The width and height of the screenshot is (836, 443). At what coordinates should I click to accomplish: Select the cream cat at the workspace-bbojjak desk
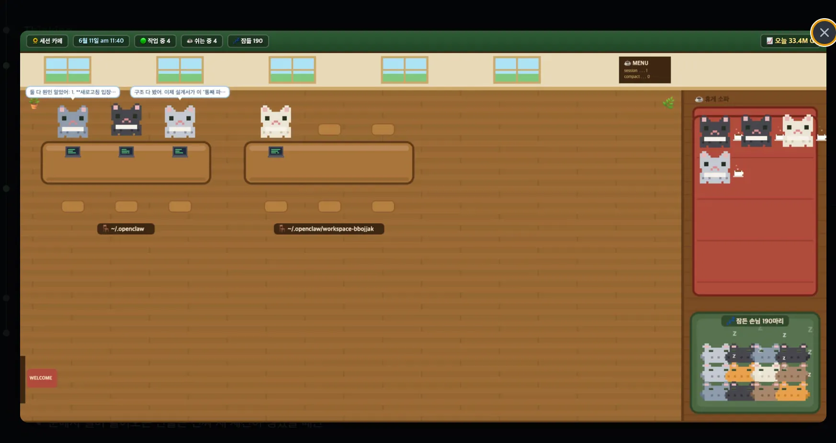276,122
